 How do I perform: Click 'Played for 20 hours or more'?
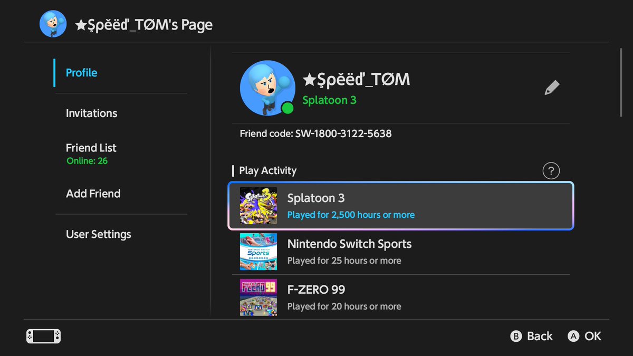pos(344,306)
